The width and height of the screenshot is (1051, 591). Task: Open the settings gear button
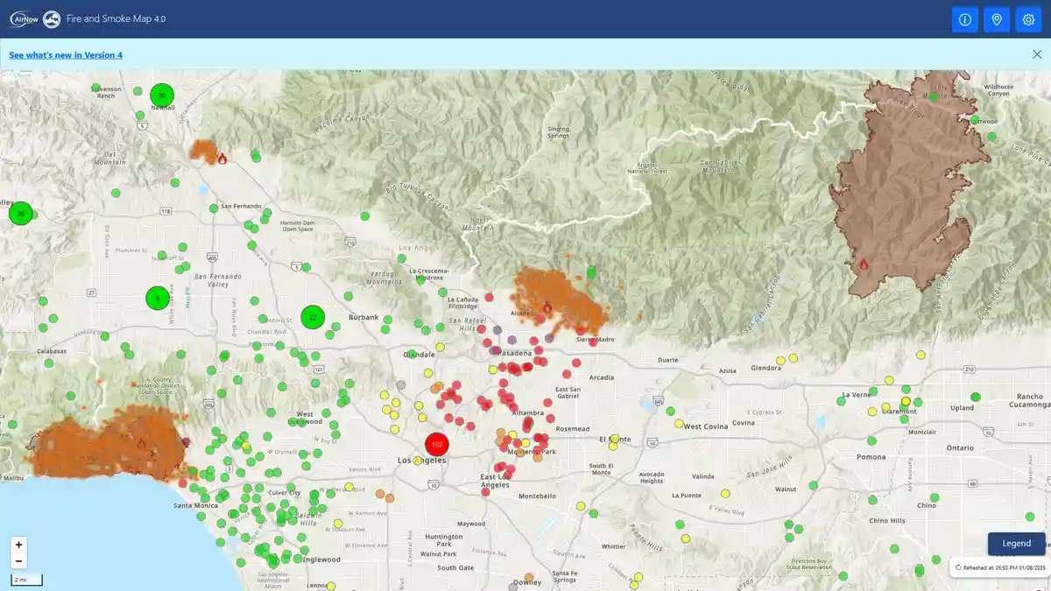[1028, 19]
